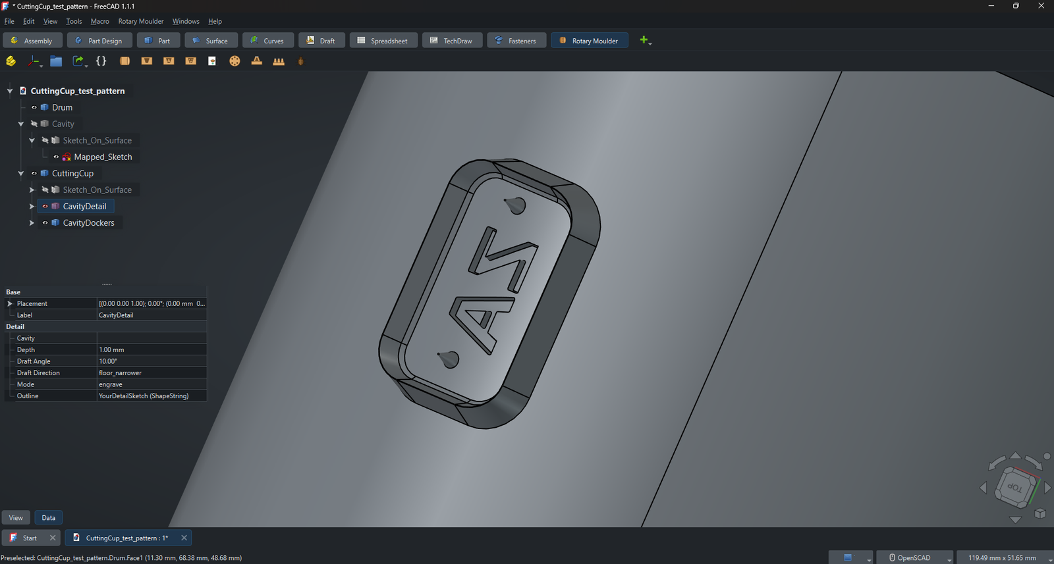The width and height of the screenshot is (1054, 564).
Task: Open the Macro menu
Action: click(x=100, y=21)
